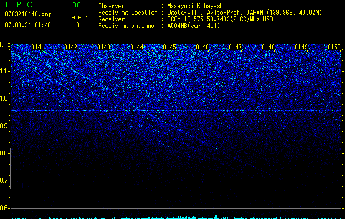The image size is (345, 219).
Task: Click the 0.9 kHz axis label
Action: (4, 126)
